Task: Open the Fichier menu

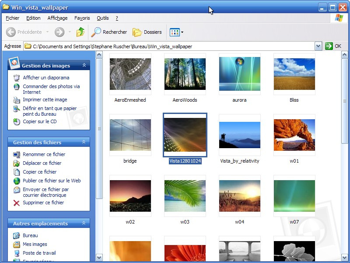Action: point(12,18)
